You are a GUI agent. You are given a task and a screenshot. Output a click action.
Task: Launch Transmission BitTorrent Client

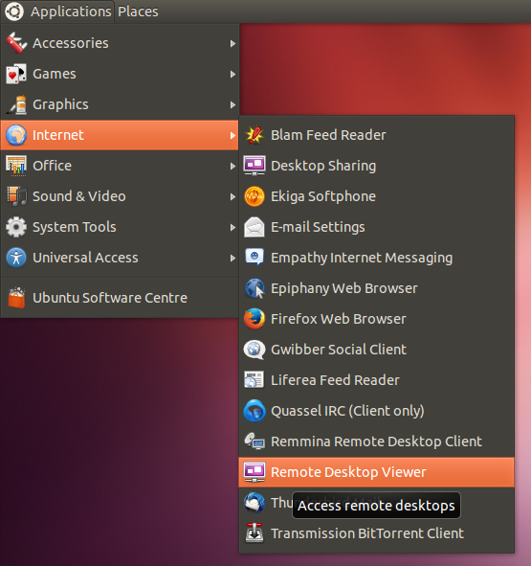coord(377,533)
